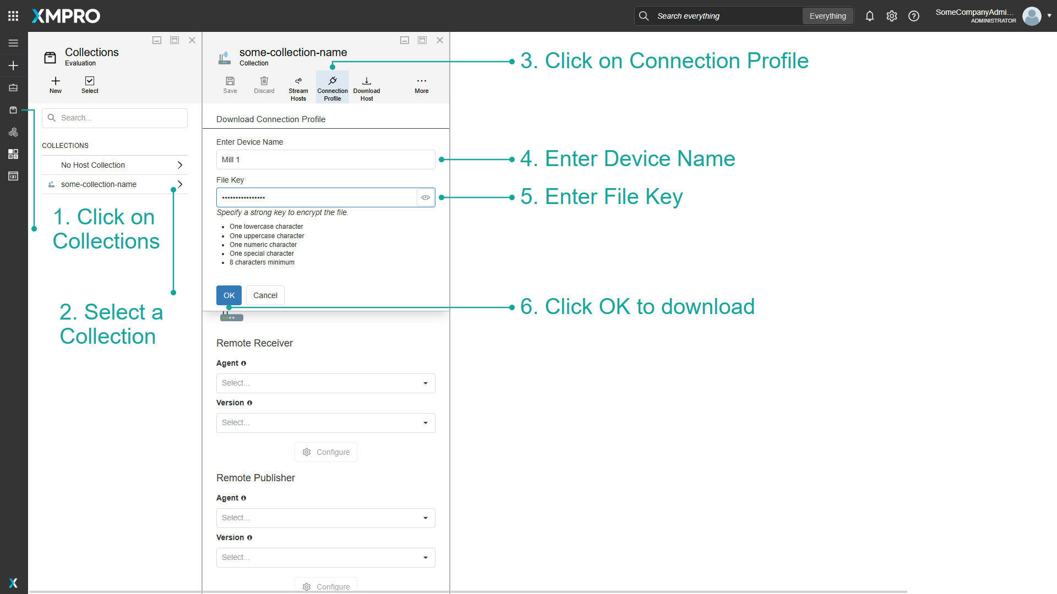This screenshot has height=594, width=1057.
Task: Click New in the Collections panel
Action: tap(56, 85)
